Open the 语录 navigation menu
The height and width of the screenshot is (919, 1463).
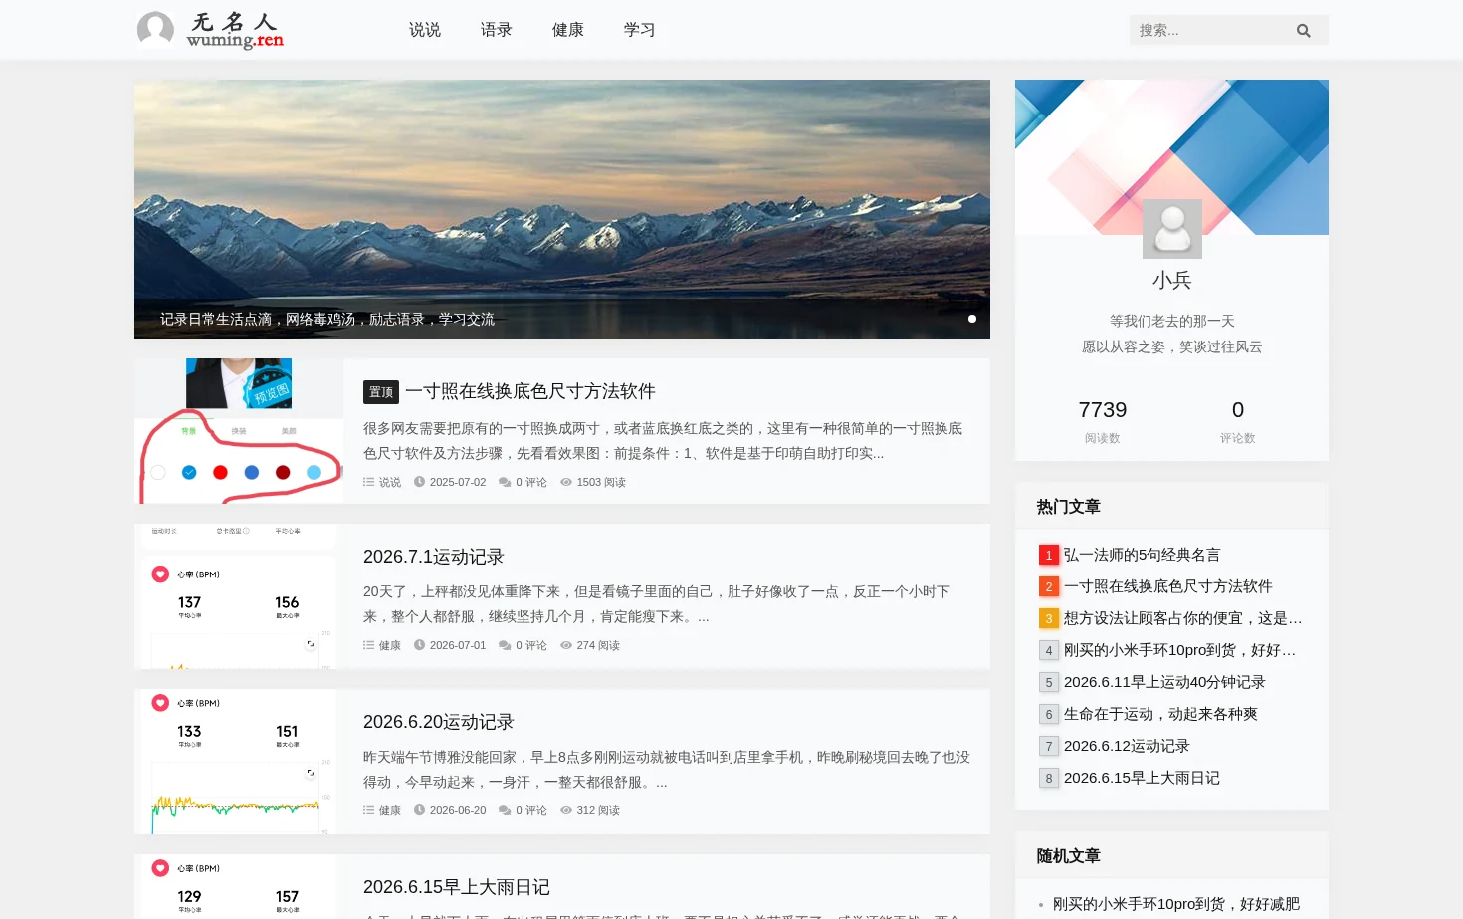point(497,30)
